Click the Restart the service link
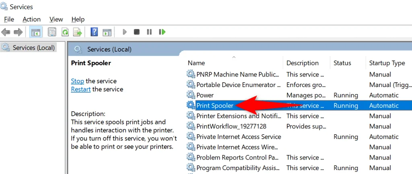This screenshot has height=174, width=412. pyautogui.click(x=80, y=89)
